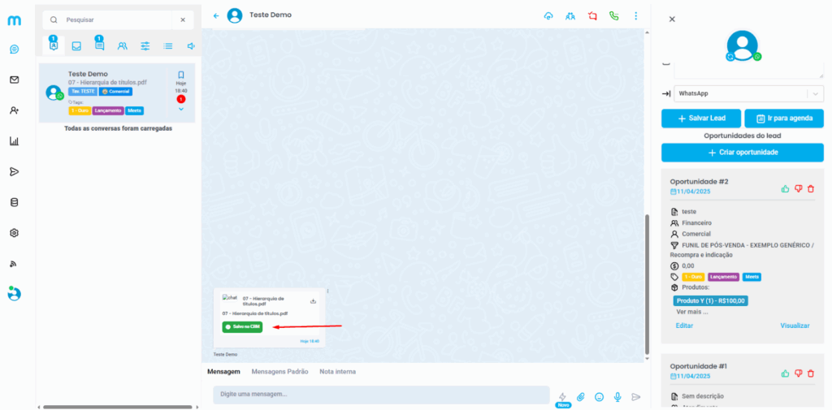
Task: Switch to Mensagens Padrão tab
Action: coord(279,372)
